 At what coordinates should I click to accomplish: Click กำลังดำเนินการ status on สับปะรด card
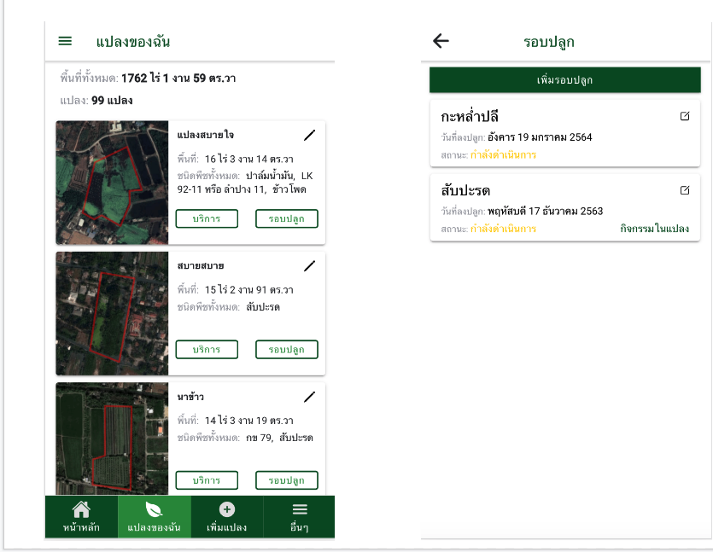point(504,229)
